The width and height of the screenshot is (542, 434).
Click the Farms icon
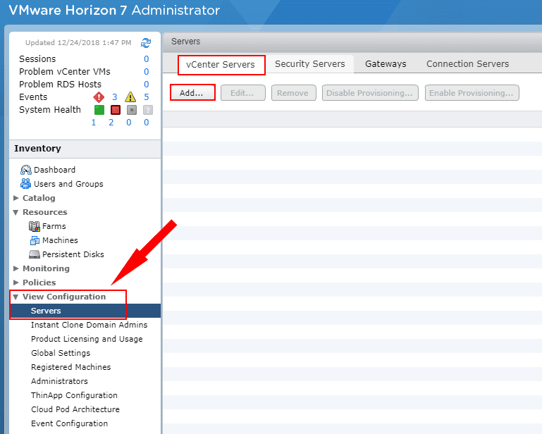click(35, 226)
